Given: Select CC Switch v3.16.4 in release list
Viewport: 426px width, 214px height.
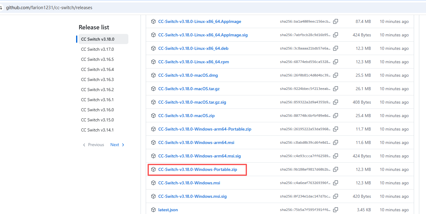Looking at the screenshot, I should click(x=103, y=69).
